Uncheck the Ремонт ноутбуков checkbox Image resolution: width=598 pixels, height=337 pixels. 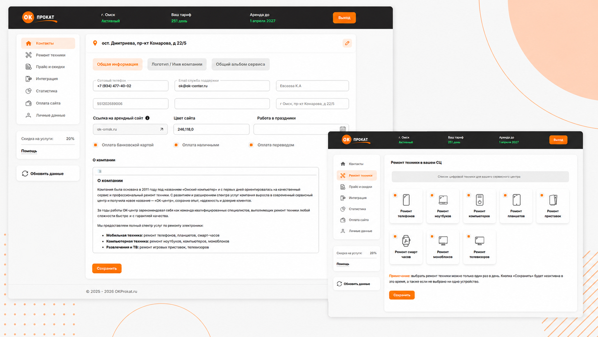[432, 195]
